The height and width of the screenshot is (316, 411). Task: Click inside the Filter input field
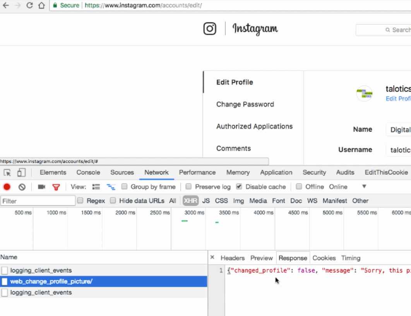37,200
